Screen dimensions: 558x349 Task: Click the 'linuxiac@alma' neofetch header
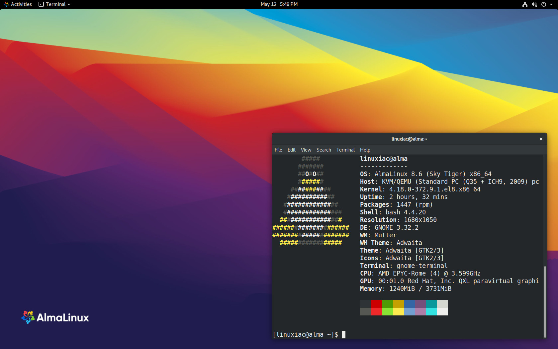pos(384,159)
